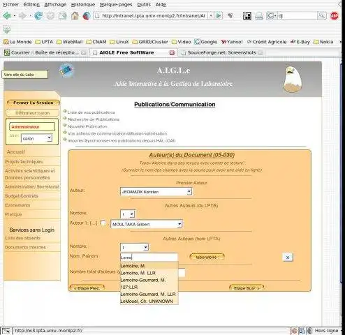Click the eagle logo in header
The height and width of the screenshot is (335, 345).
[293, 79]
